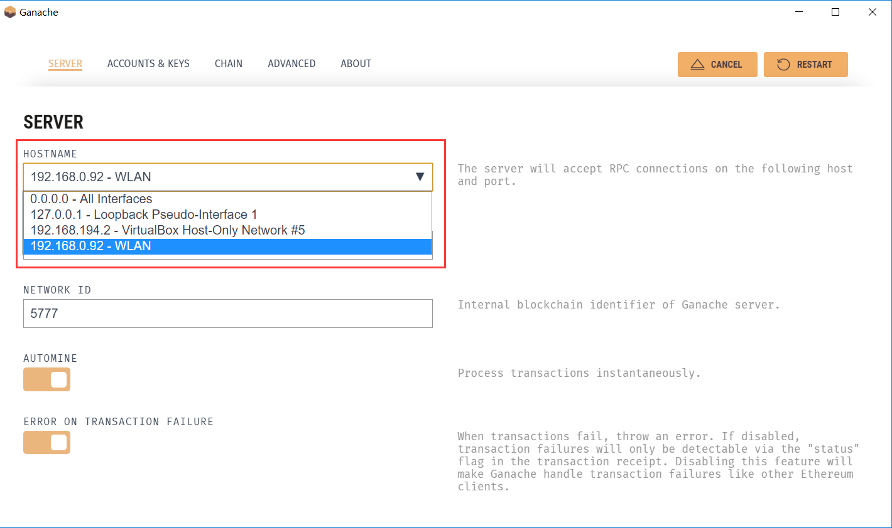Click the RESTART button
Viewport: 892px width, 528px height.
806,65
